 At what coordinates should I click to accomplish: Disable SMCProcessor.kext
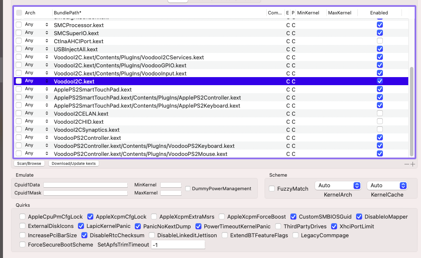tap(379, 25)
